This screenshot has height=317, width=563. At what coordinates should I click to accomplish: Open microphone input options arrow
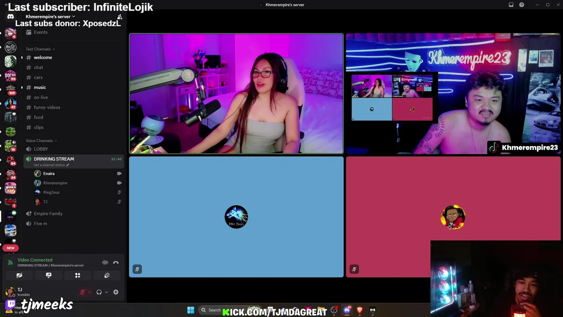89,292
